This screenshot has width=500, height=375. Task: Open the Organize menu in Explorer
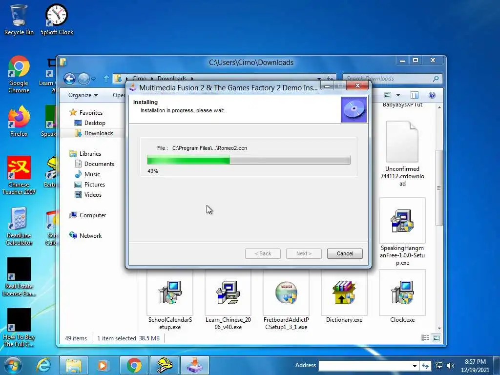[83, 95]
